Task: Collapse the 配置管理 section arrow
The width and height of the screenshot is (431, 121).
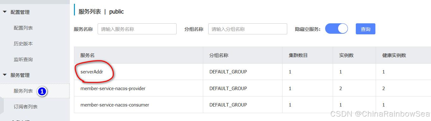Action: coord(4,12)
